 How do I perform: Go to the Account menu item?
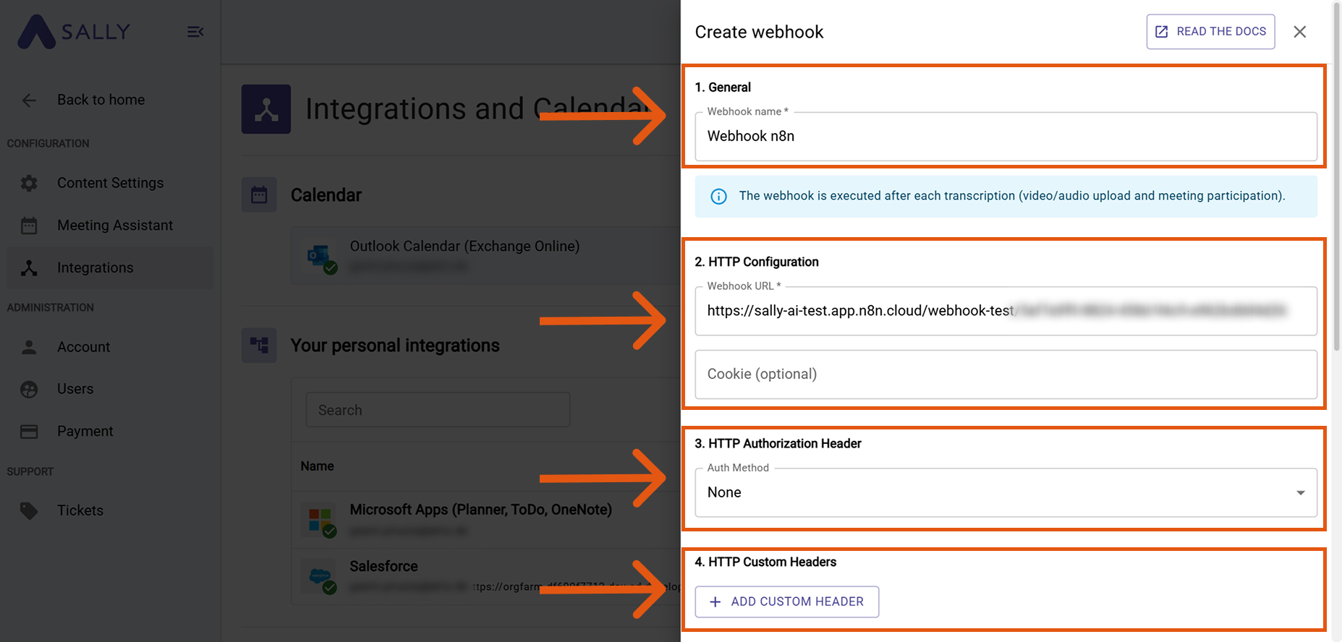83,347
